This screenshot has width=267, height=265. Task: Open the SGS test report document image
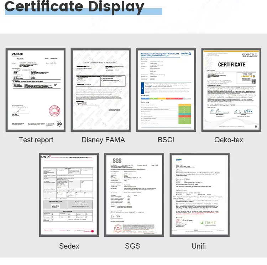134,195
